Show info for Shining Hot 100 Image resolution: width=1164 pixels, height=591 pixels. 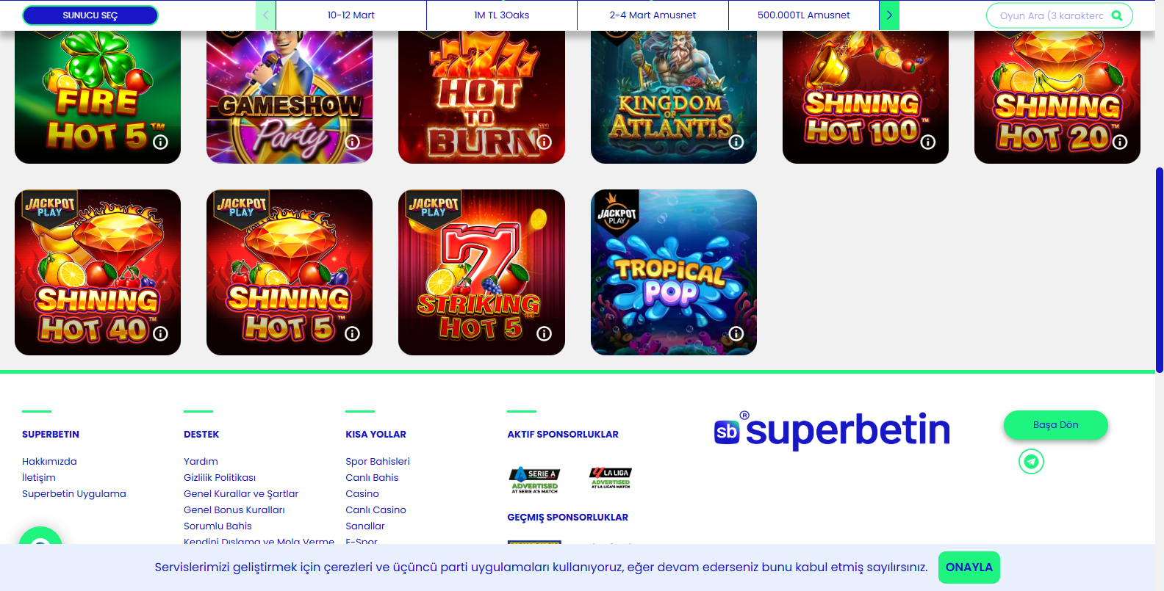(928, 142)
